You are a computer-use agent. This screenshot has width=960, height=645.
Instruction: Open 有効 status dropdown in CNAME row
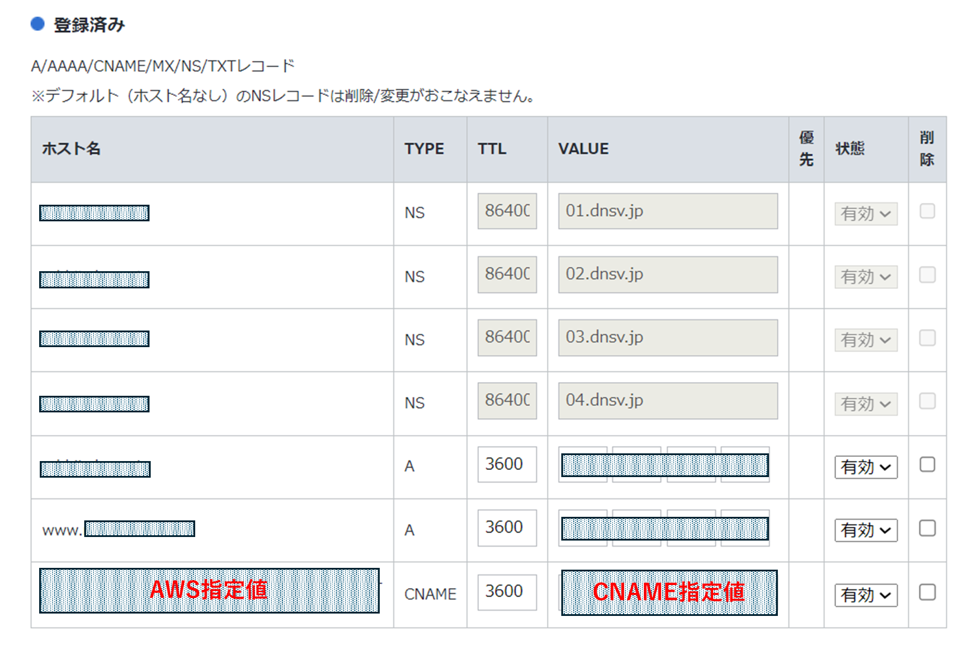(866, 595)
